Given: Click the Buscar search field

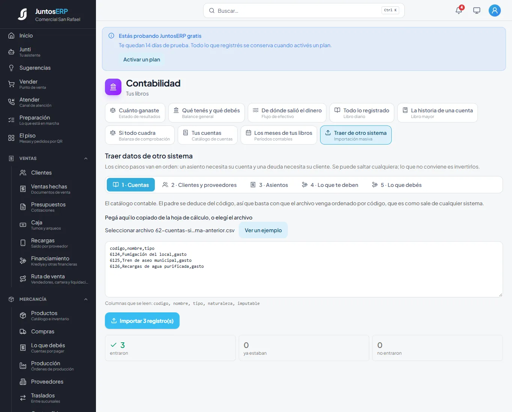Looking at the screenshot, I should coord(304,10).
